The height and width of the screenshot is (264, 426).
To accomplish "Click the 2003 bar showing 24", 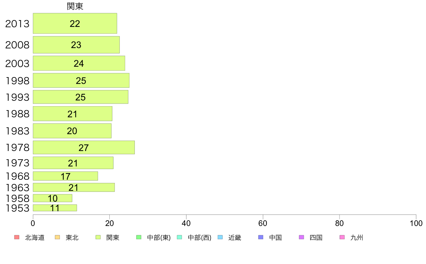I will point(79,63).
